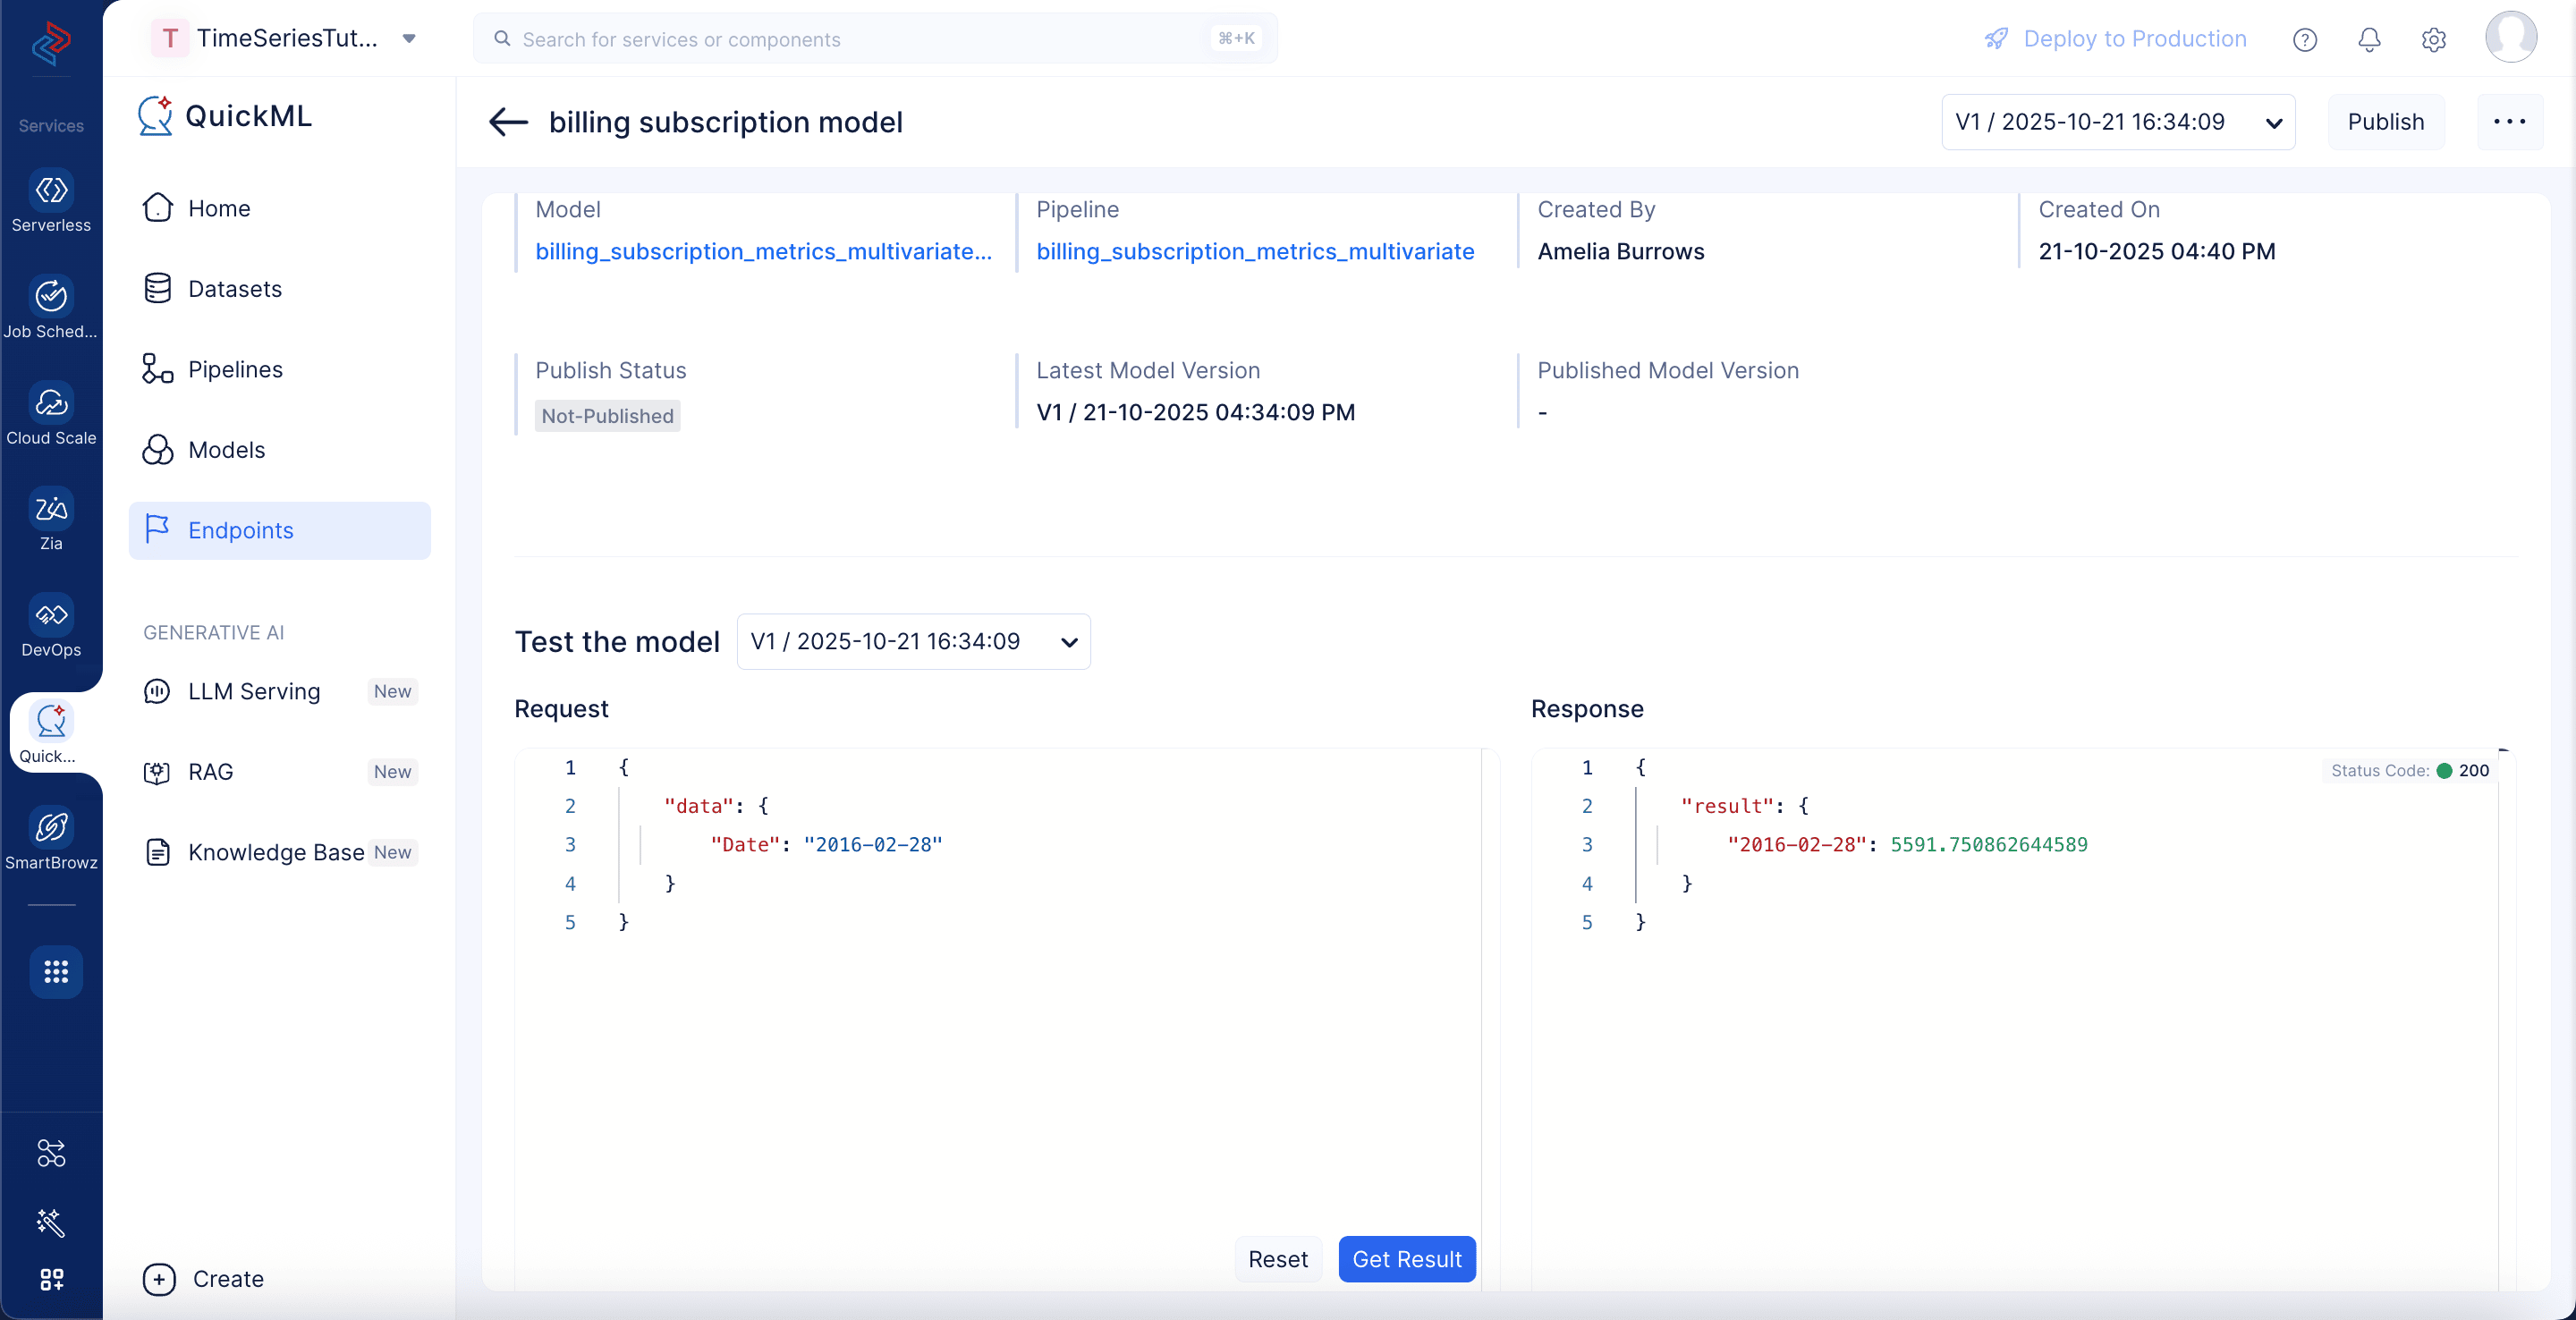Open the Cloud Scale service icon

pyautogui.click(x=51, y=402)
